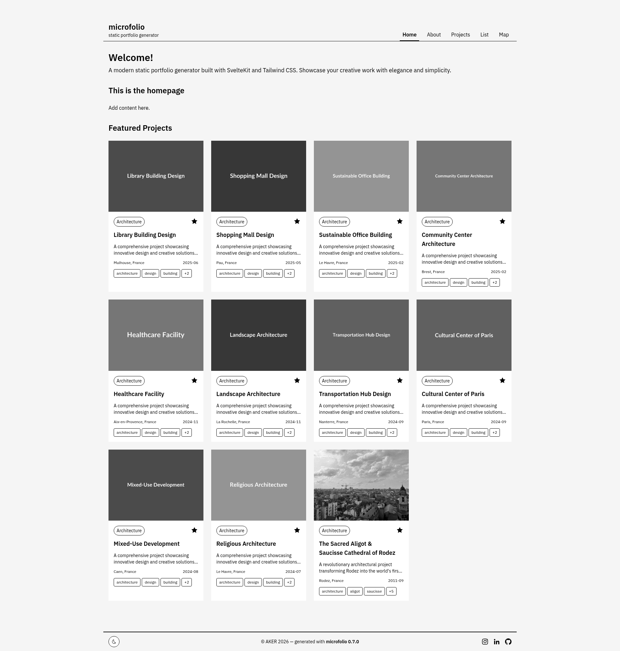Click star icon on Healthcare Facility card
This screenshot has height=651, width=620.
coord(194,381)
